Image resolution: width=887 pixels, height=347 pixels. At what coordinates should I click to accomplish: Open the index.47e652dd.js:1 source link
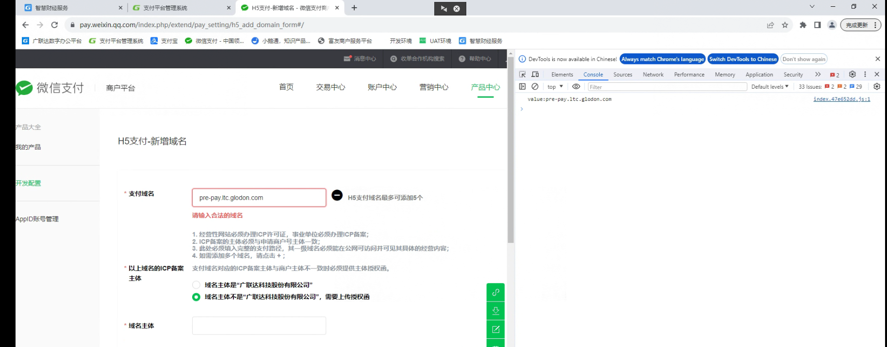[842, 99]
